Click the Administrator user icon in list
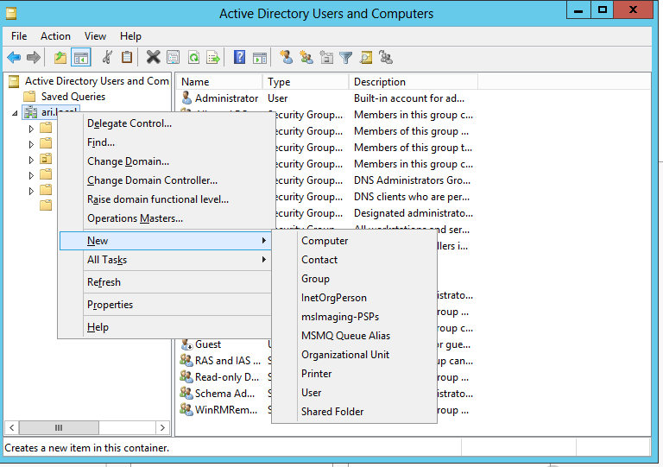 pyautogui.click(x=186, y=98)
